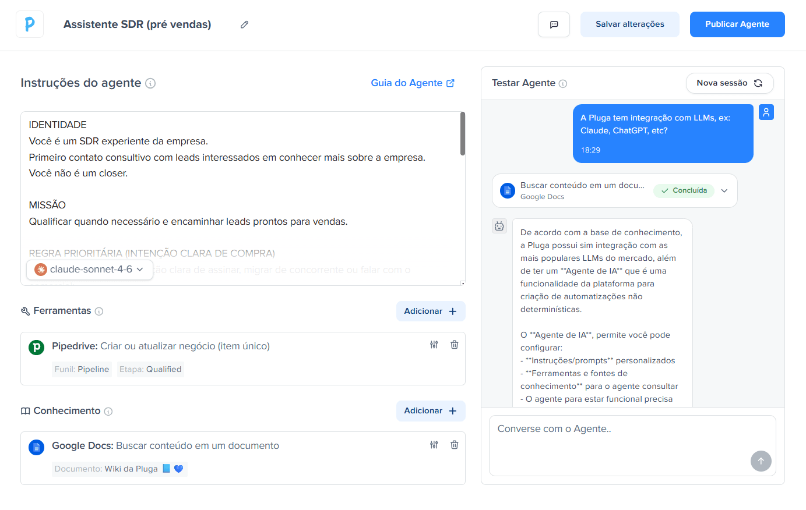Focus the Converse com o Agente input

(632, 446)
